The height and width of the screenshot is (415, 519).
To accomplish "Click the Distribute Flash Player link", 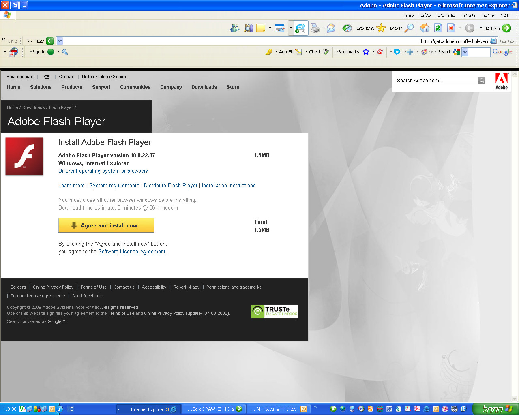I will [x=171, y=186].
